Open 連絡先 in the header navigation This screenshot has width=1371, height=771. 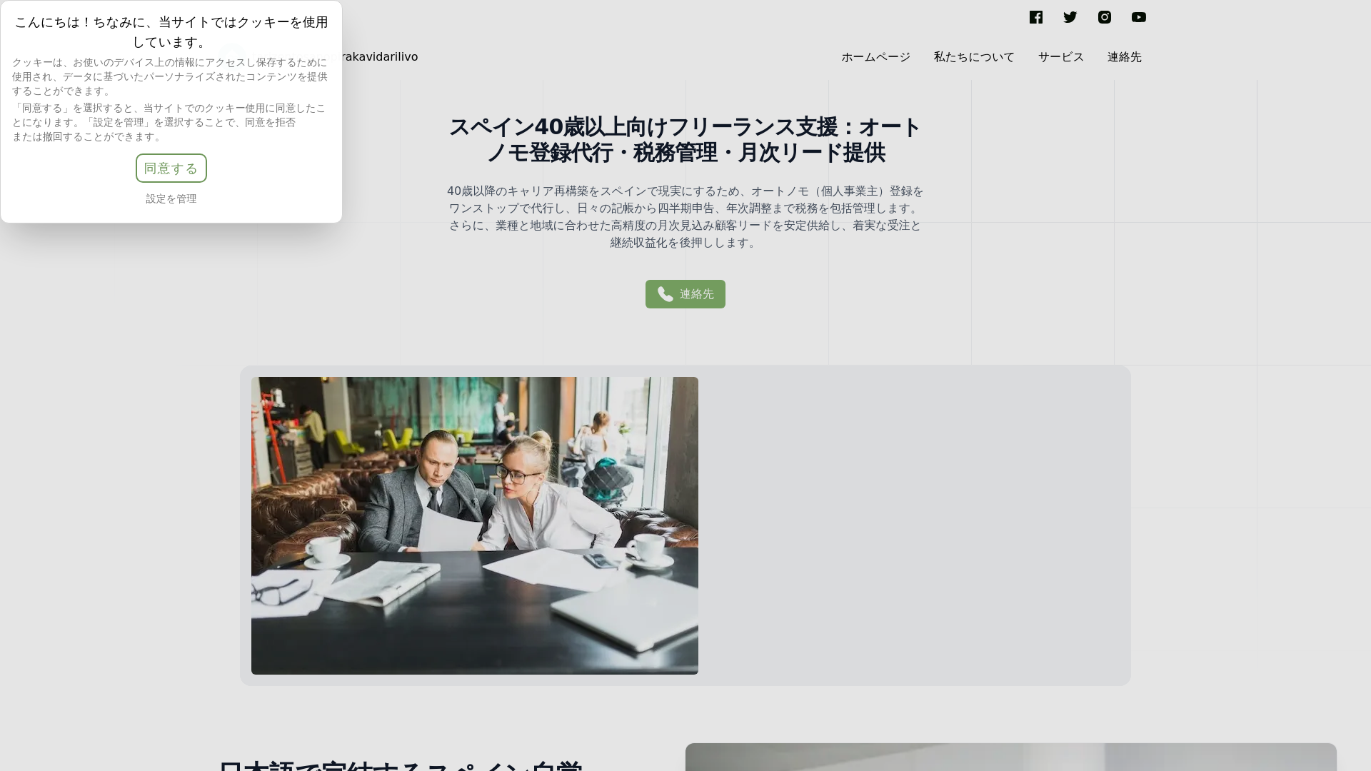1125,57
